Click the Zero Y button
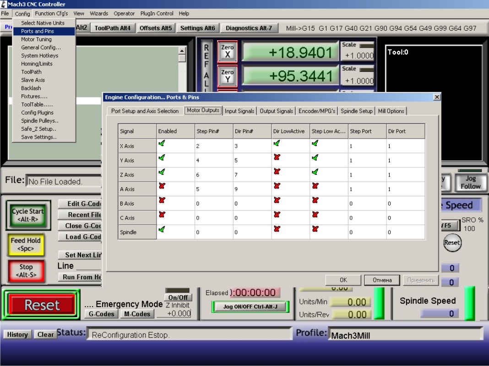 click(227, 76)
